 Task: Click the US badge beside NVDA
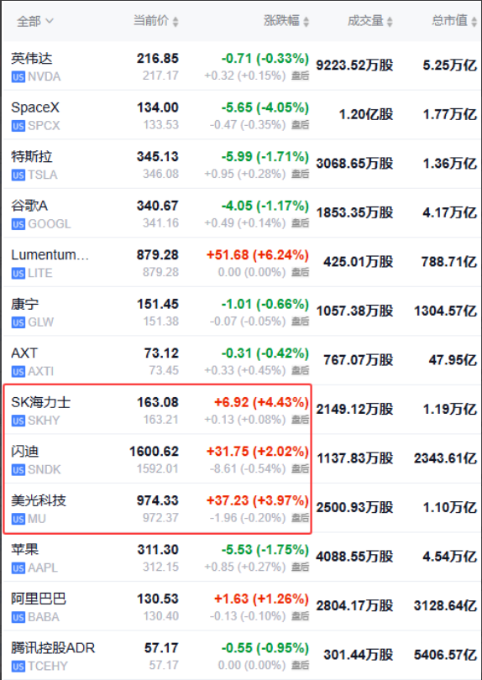coord(18,77)
